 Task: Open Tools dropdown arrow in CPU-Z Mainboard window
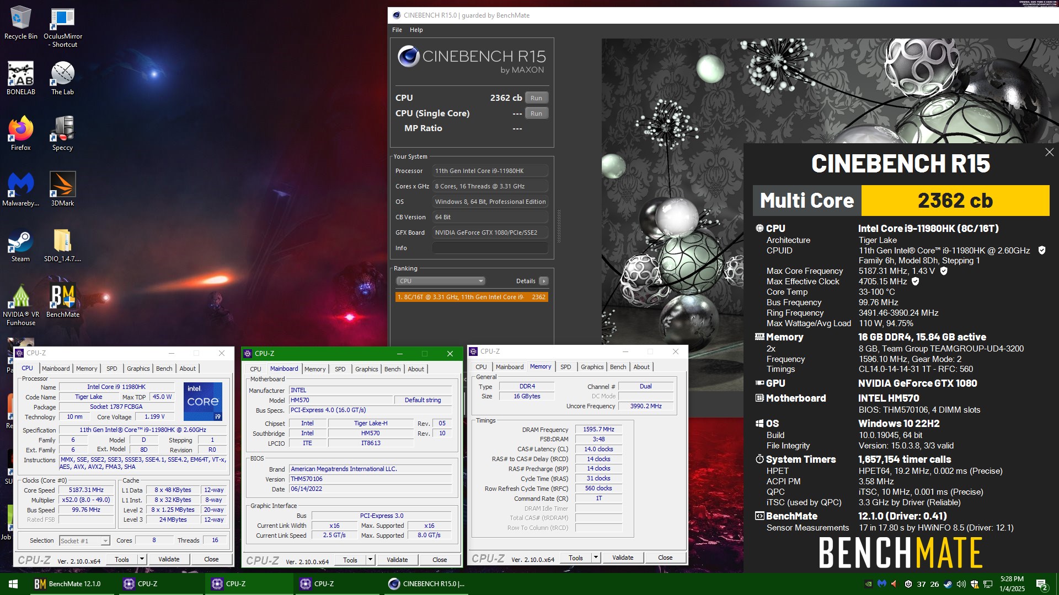click(x=370, y=560)
